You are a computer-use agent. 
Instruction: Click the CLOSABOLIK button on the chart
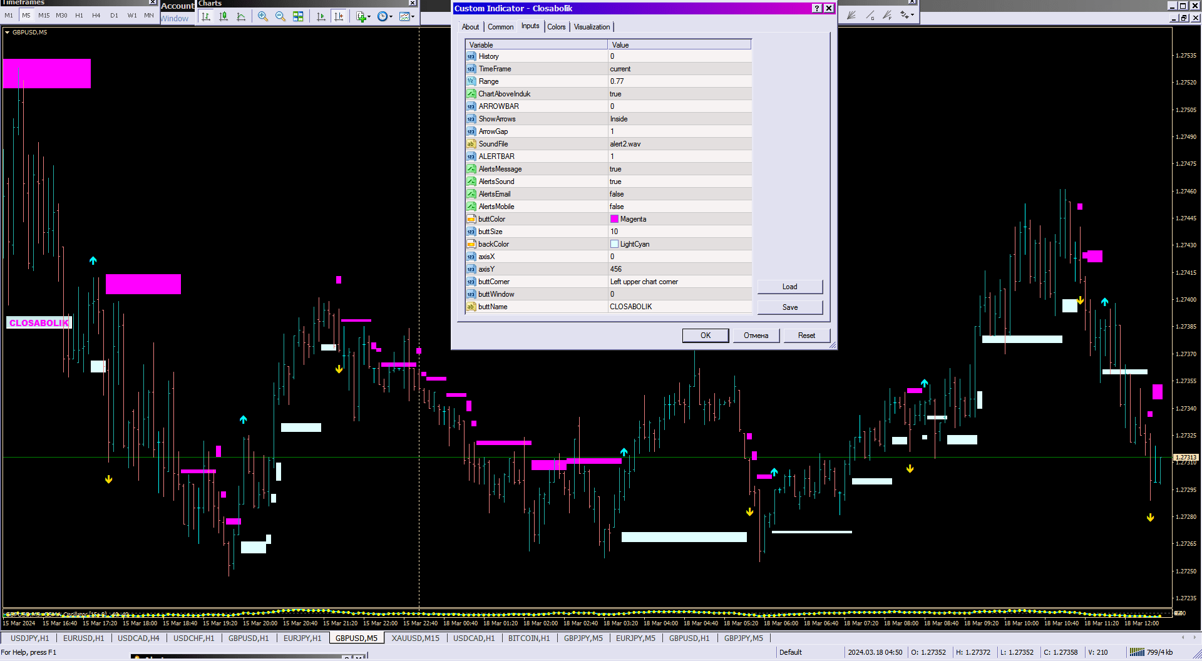pyautogui.click(x=39, y=323)
